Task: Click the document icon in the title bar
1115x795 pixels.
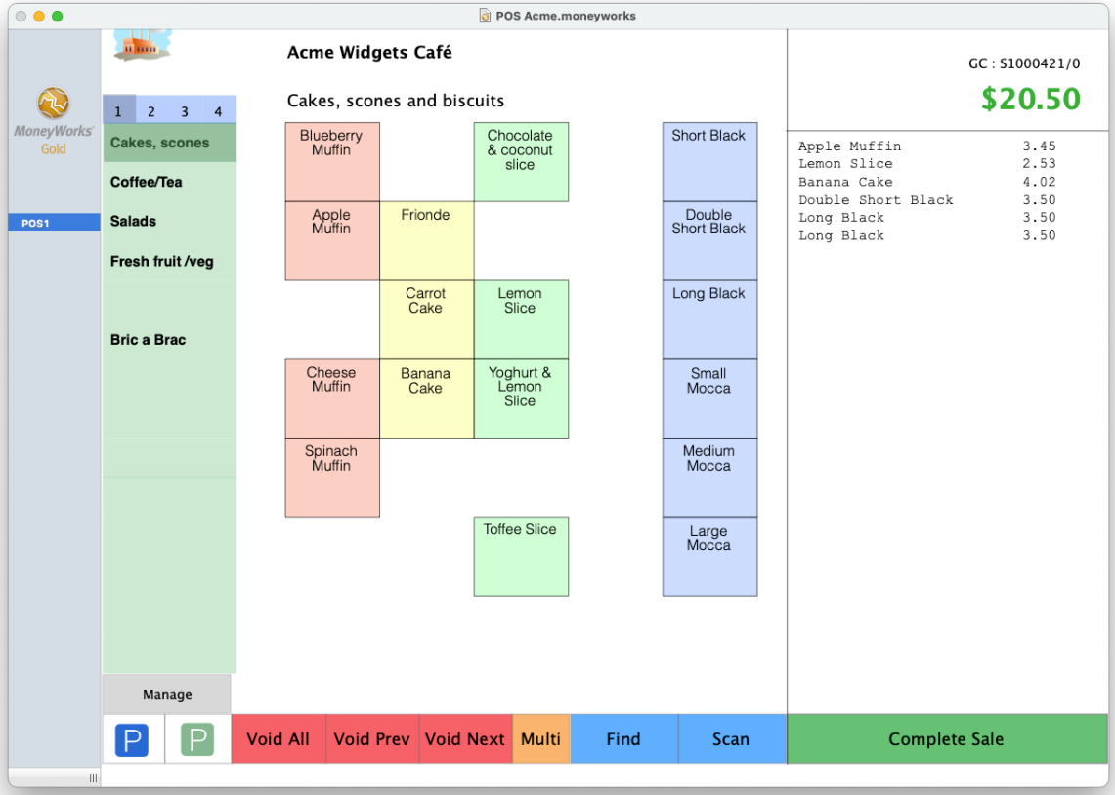Action: 485,16
